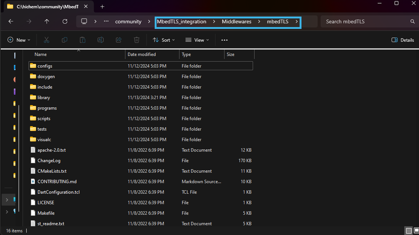
Task: Toggle the Details pane
Action: click(403, 40)
